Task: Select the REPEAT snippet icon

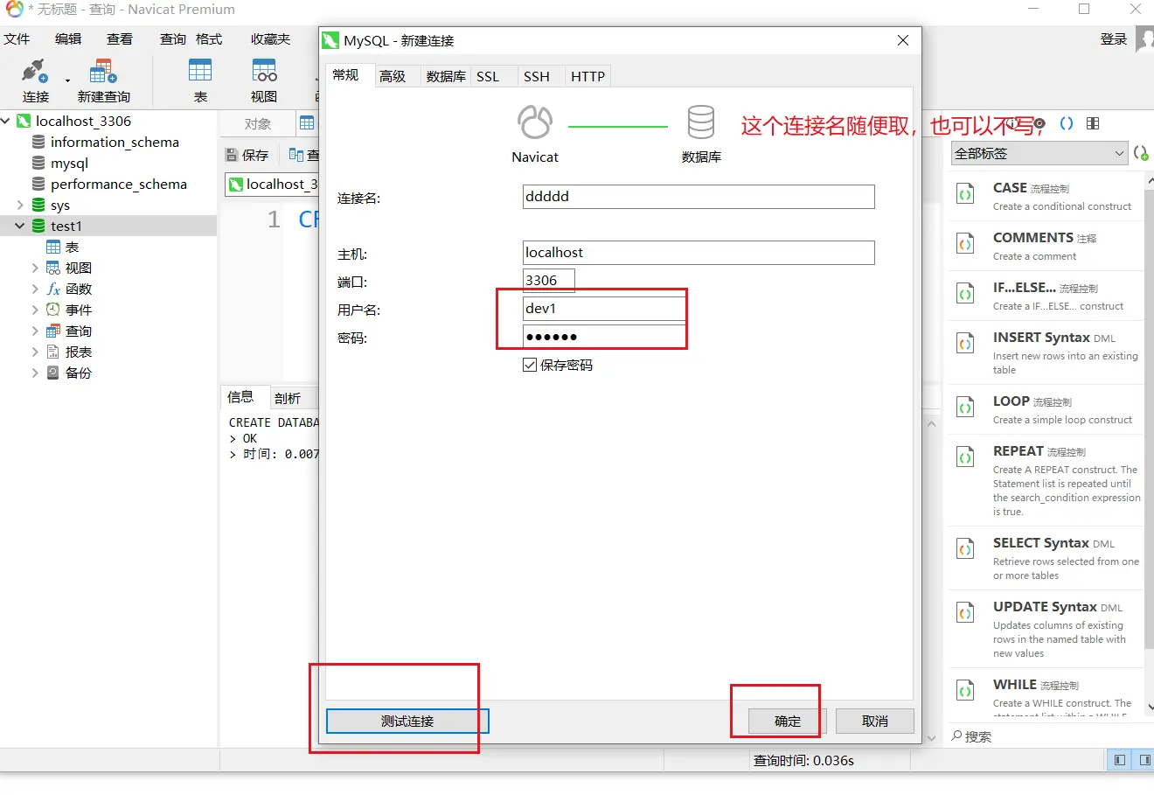Action: click(965, 458)
